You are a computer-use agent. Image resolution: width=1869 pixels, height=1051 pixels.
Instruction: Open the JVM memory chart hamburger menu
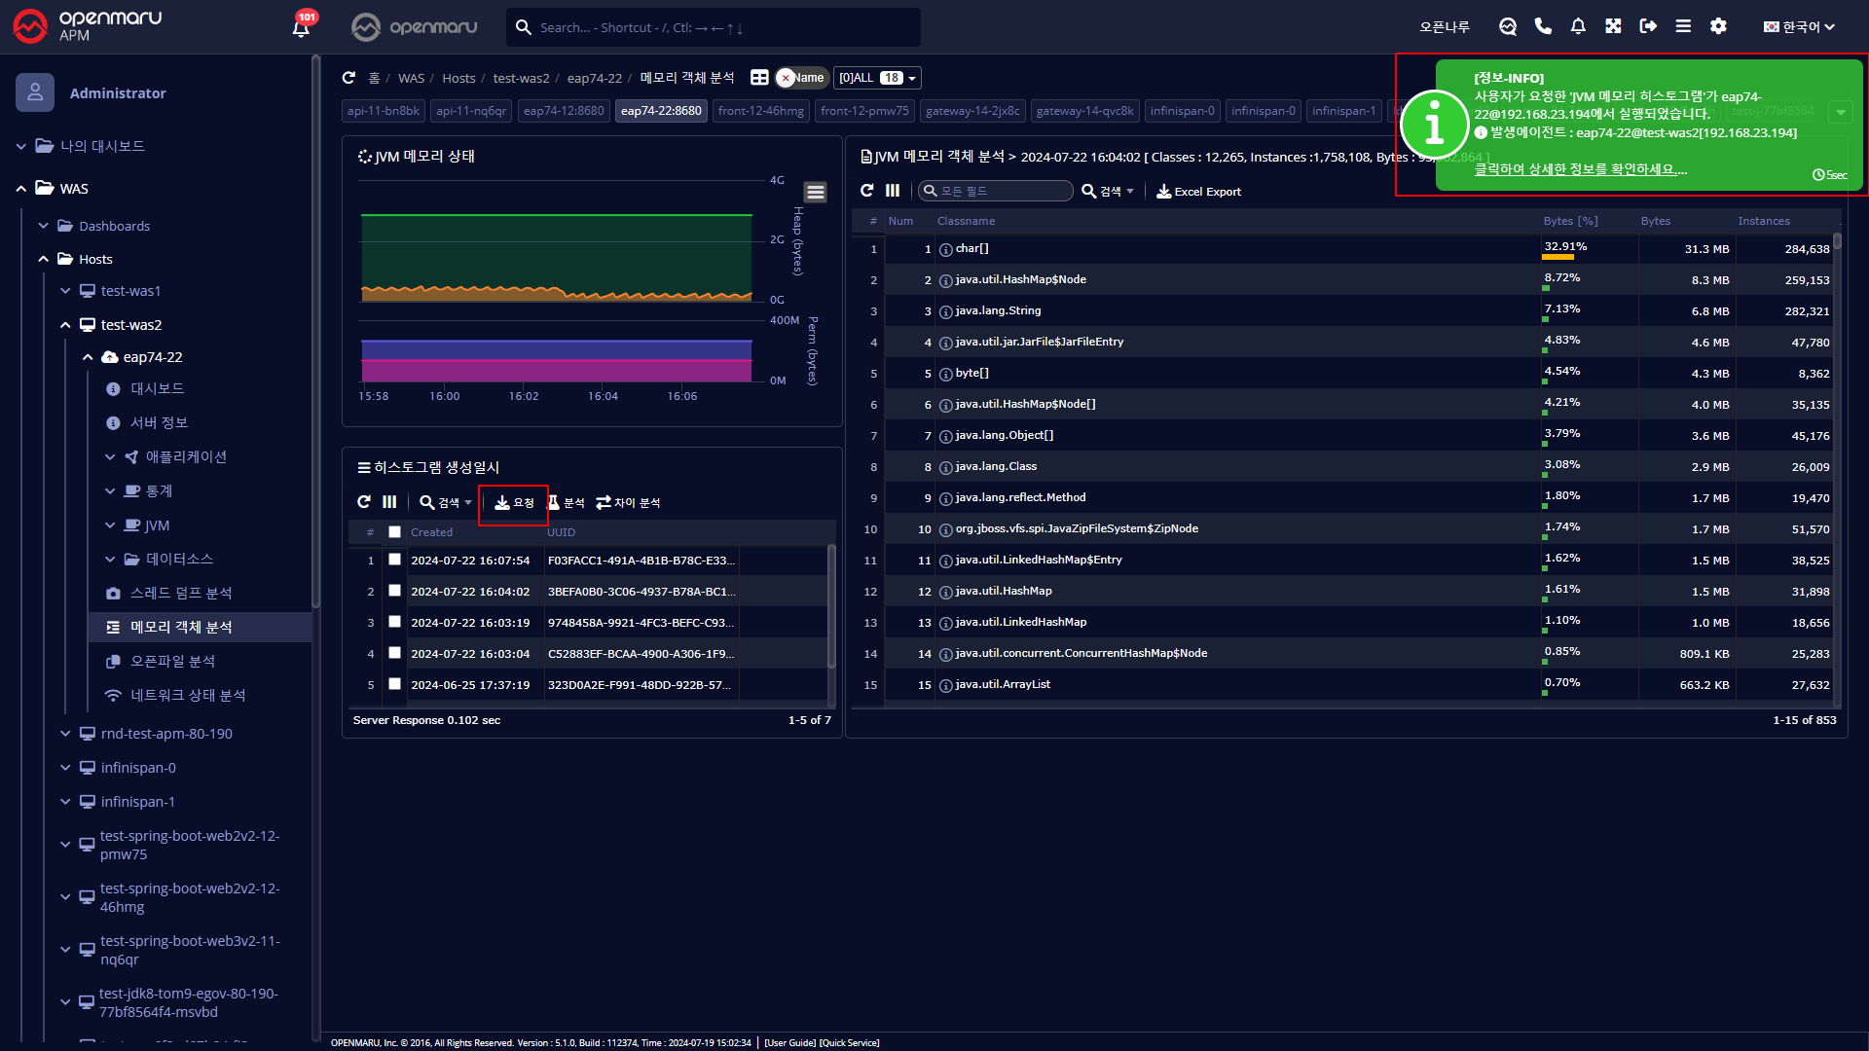(x=816, y=192)
